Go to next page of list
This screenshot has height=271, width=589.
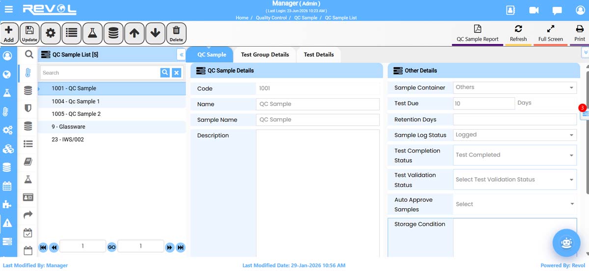click(170, 247)
